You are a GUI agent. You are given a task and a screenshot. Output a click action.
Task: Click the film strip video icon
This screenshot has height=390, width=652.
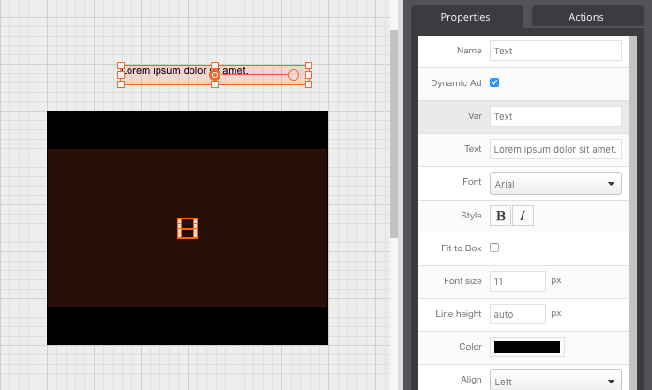click(188, 228)
